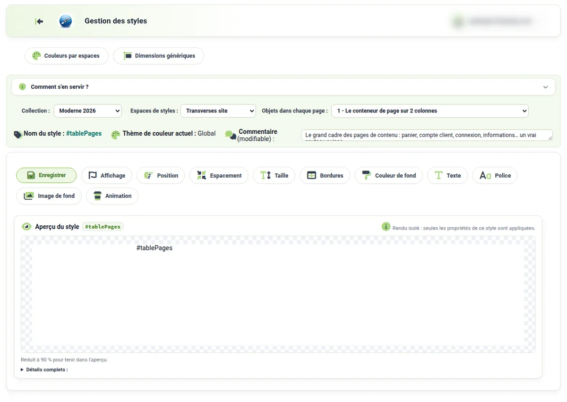Click the palette icon beside Thème de couleur actuel

116,135
